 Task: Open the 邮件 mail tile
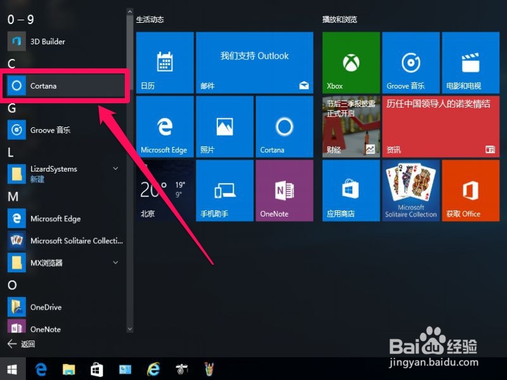pyautogui.click(x=255, y=63)
